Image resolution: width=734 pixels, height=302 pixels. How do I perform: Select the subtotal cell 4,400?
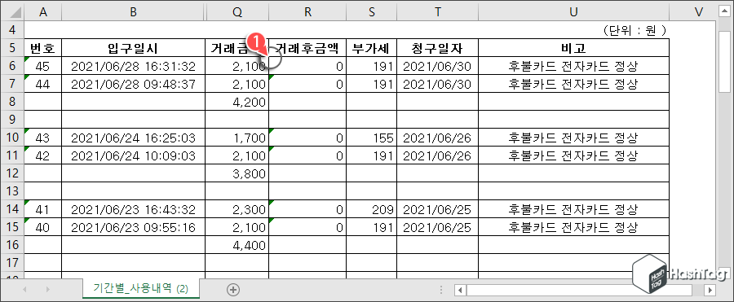click(x=237, y=245)
